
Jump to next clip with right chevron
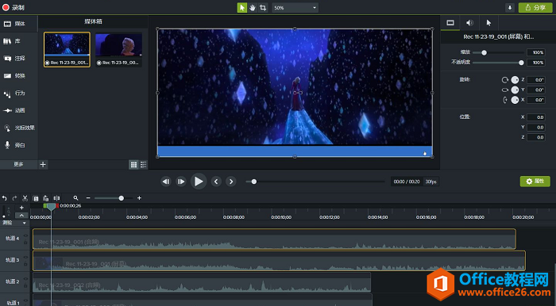pos(231,182)
